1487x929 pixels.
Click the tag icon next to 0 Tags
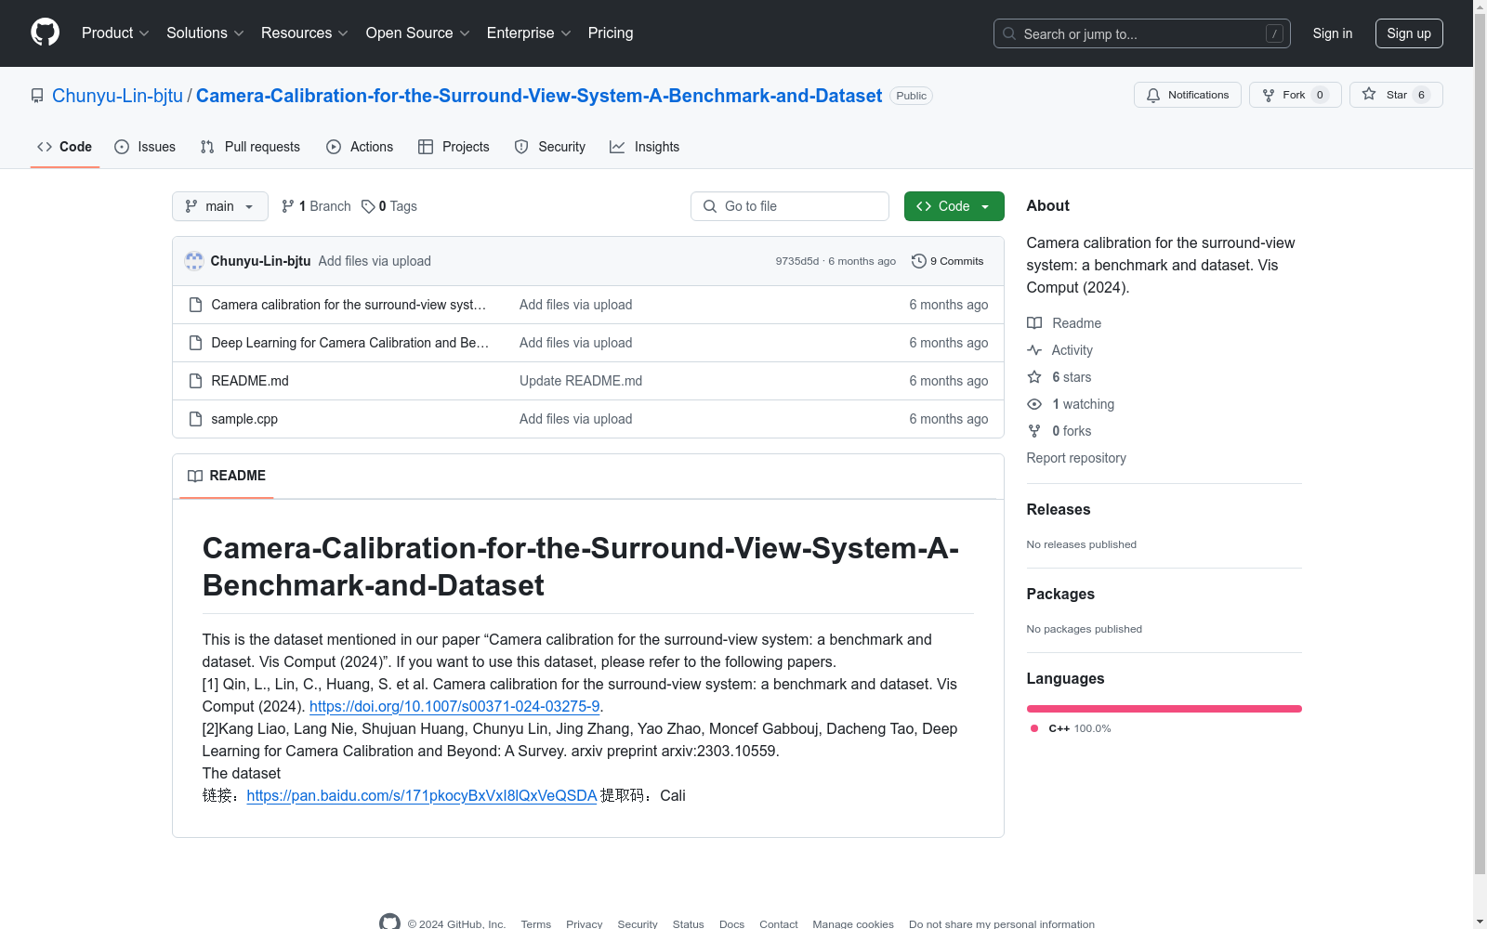pos(368,206)
